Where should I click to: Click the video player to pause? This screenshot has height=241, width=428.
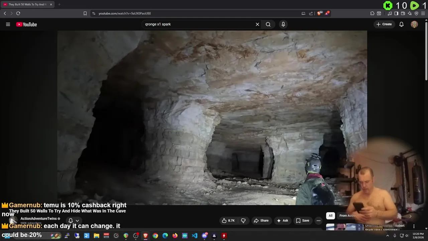pos(212,117)
